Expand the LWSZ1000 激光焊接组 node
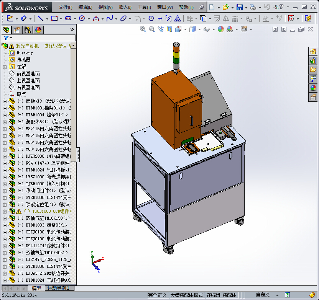This screenshot has height=300, width=319. point(5,177)
